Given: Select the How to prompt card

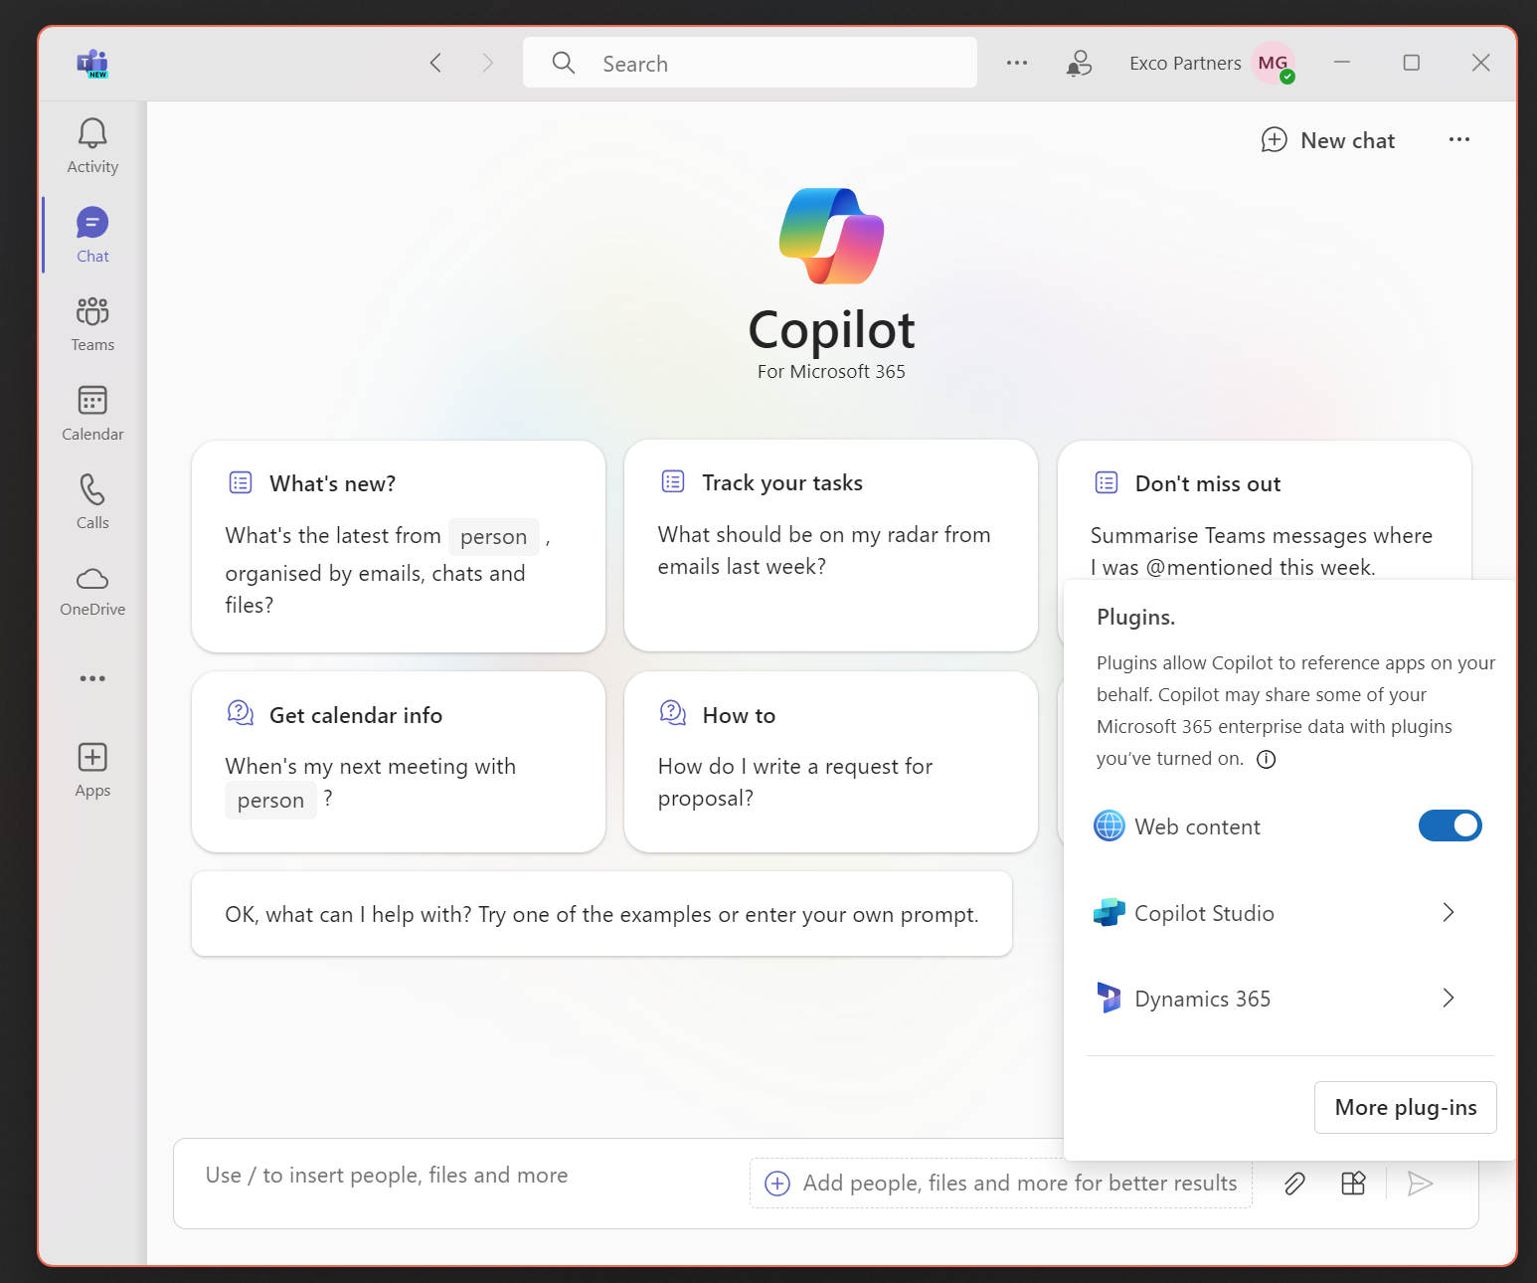Looking at the screenshot, I should pos(831,762).
